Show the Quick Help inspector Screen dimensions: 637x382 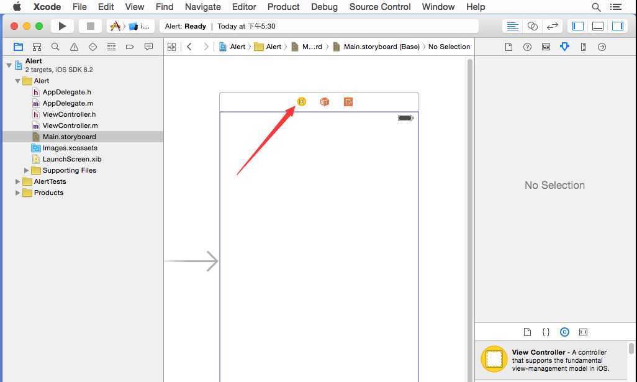tap(527, 47)
